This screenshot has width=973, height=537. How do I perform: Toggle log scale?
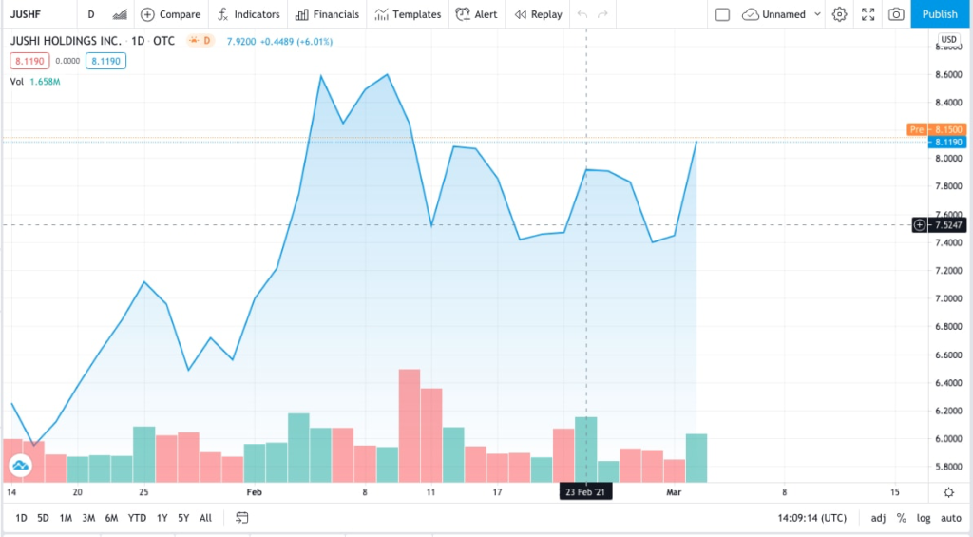(924, 518)
